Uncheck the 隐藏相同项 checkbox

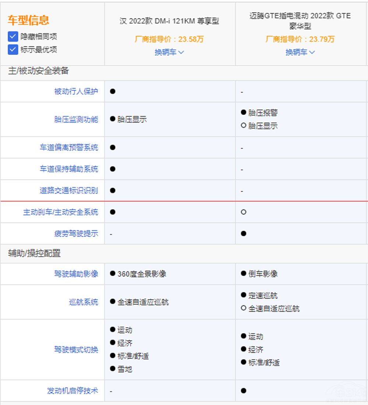(13, 36)
